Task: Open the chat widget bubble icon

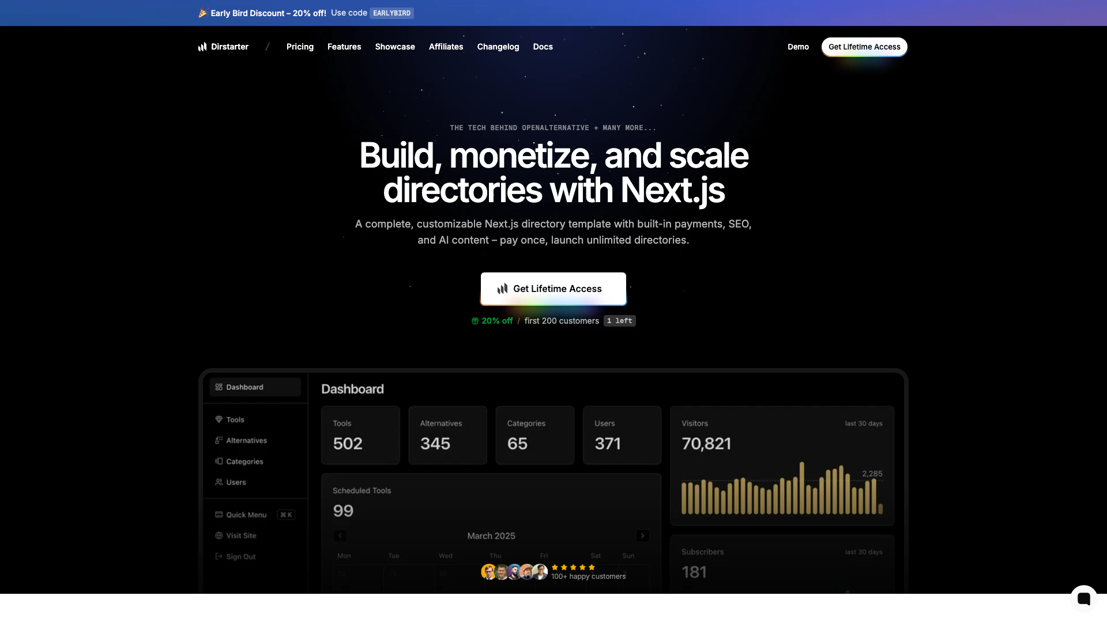Action: pos(1083,598)
